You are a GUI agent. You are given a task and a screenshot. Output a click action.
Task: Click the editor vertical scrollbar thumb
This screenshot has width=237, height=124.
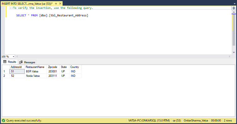234,30
